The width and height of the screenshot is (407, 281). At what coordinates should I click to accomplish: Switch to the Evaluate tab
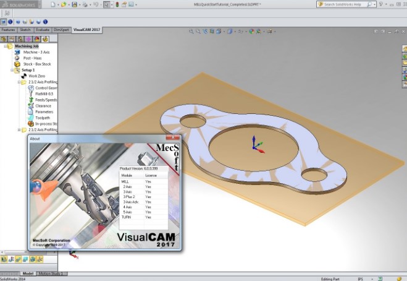pos(43,30)
